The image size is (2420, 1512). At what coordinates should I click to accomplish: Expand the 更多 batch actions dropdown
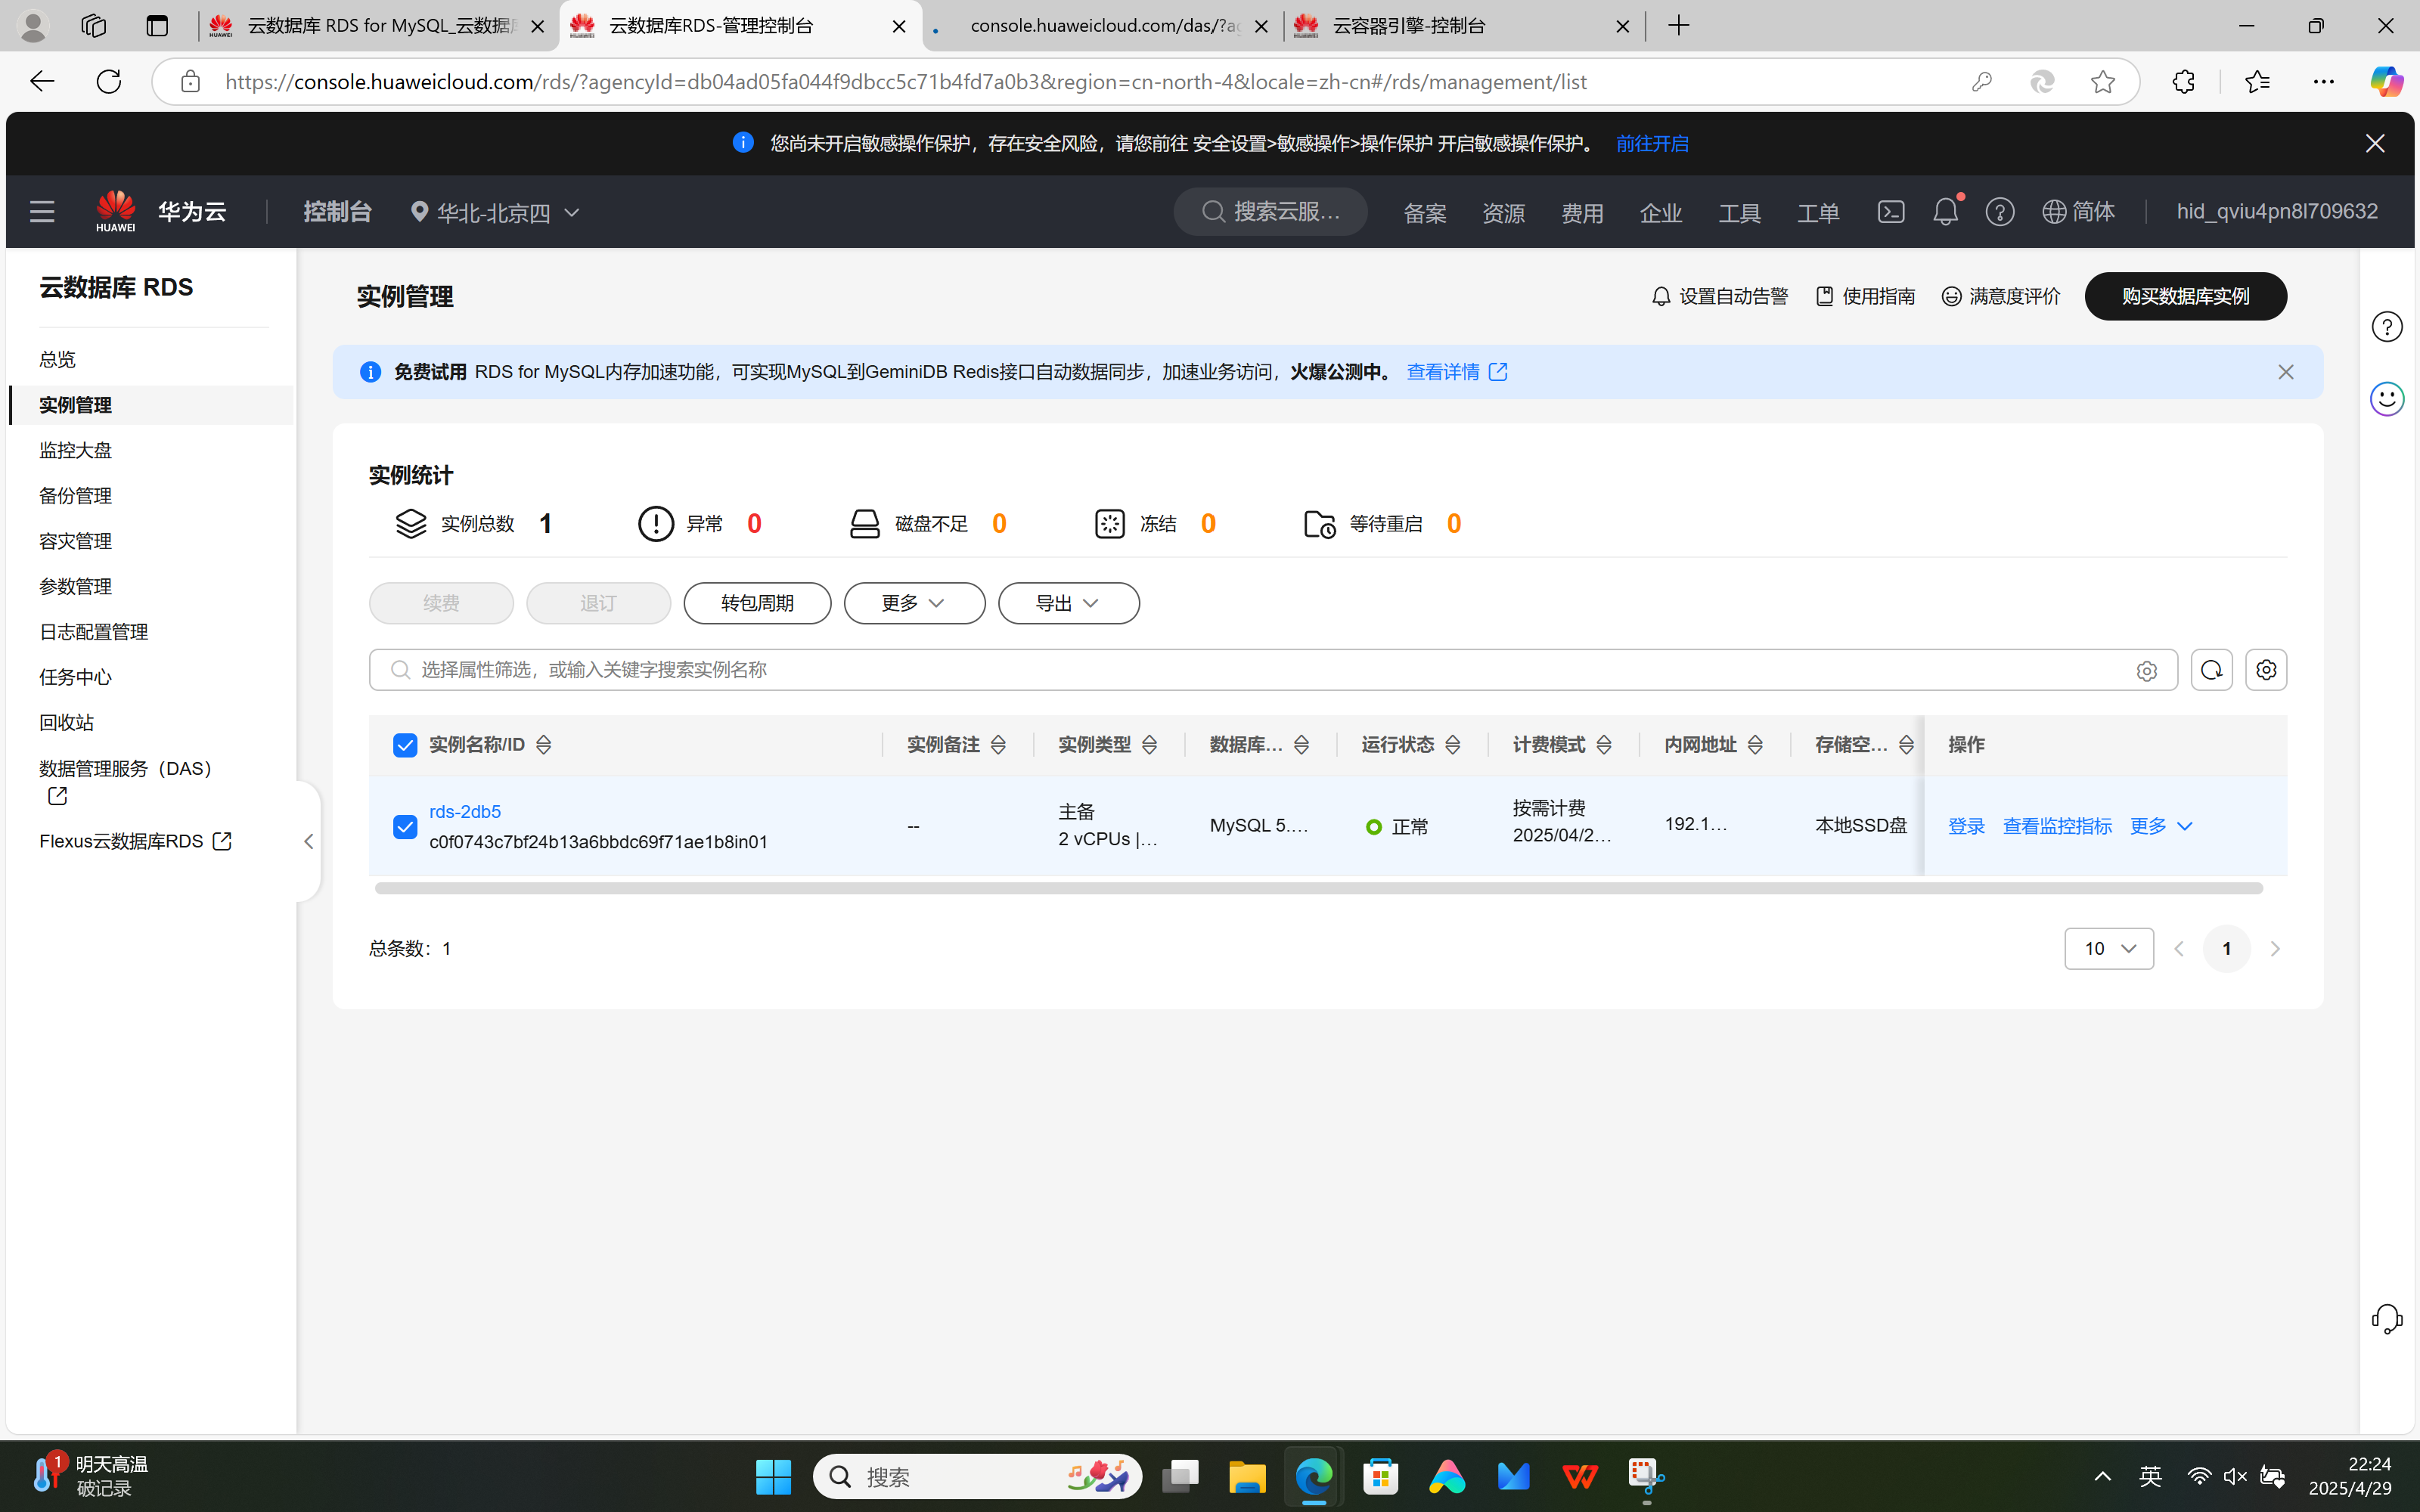914,603
